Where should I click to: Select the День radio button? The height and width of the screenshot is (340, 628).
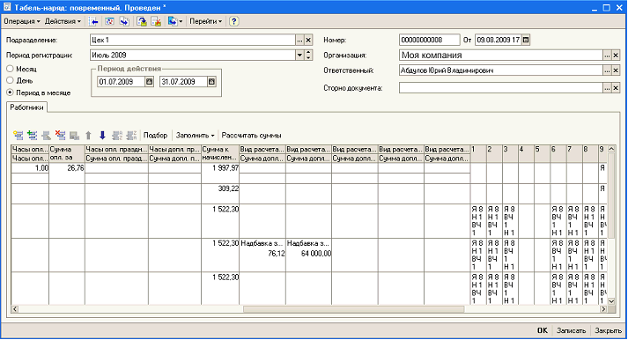(x=10, y=80)
